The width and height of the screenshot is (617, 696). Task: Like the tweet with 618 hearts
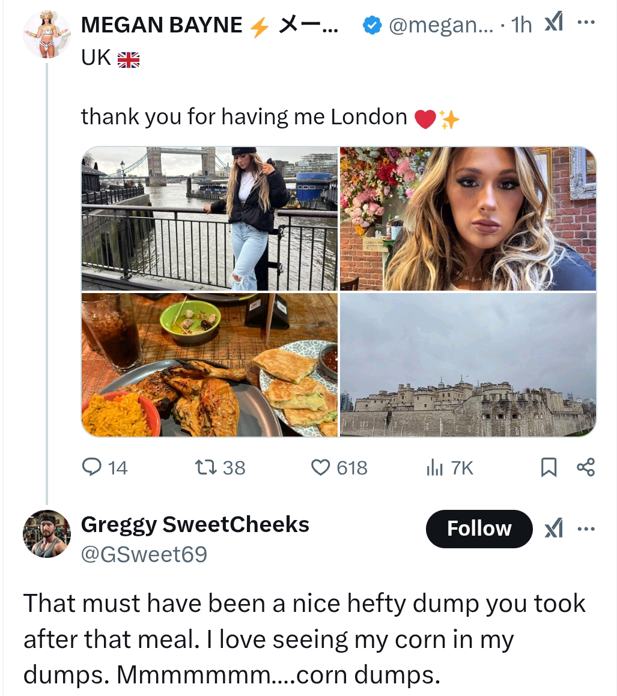[321, 467]
